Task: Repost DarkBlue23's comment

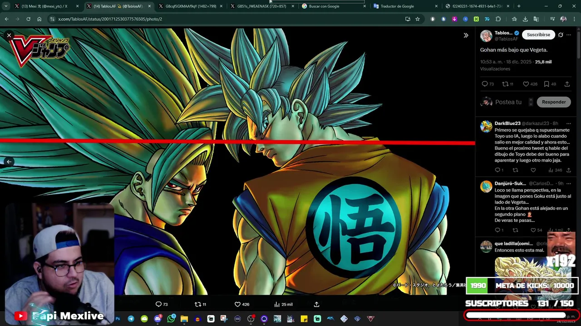Action: point(515,170)
